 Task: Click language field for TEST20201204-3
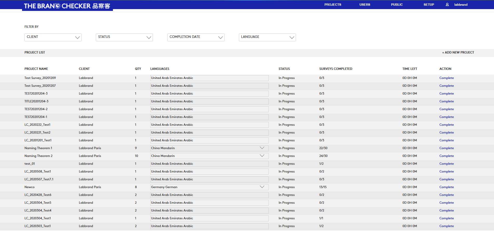click(x=209, y=94)
